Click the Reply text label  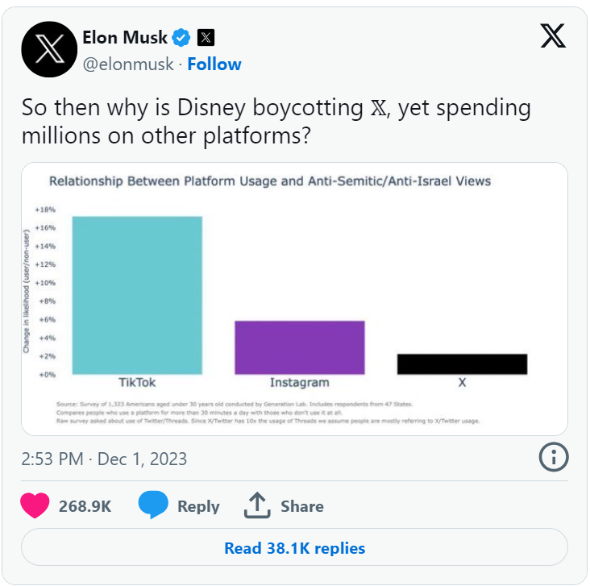[198, 506]
